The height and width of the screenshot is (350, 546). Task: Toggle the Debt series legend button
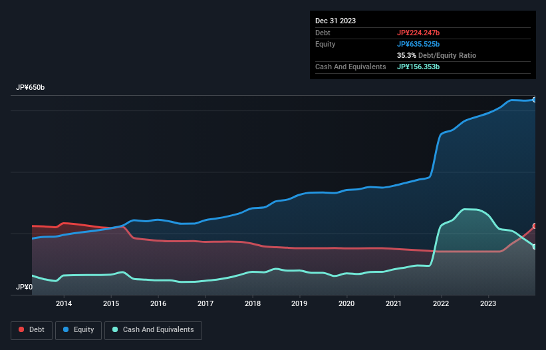click(x=33, y=329)
